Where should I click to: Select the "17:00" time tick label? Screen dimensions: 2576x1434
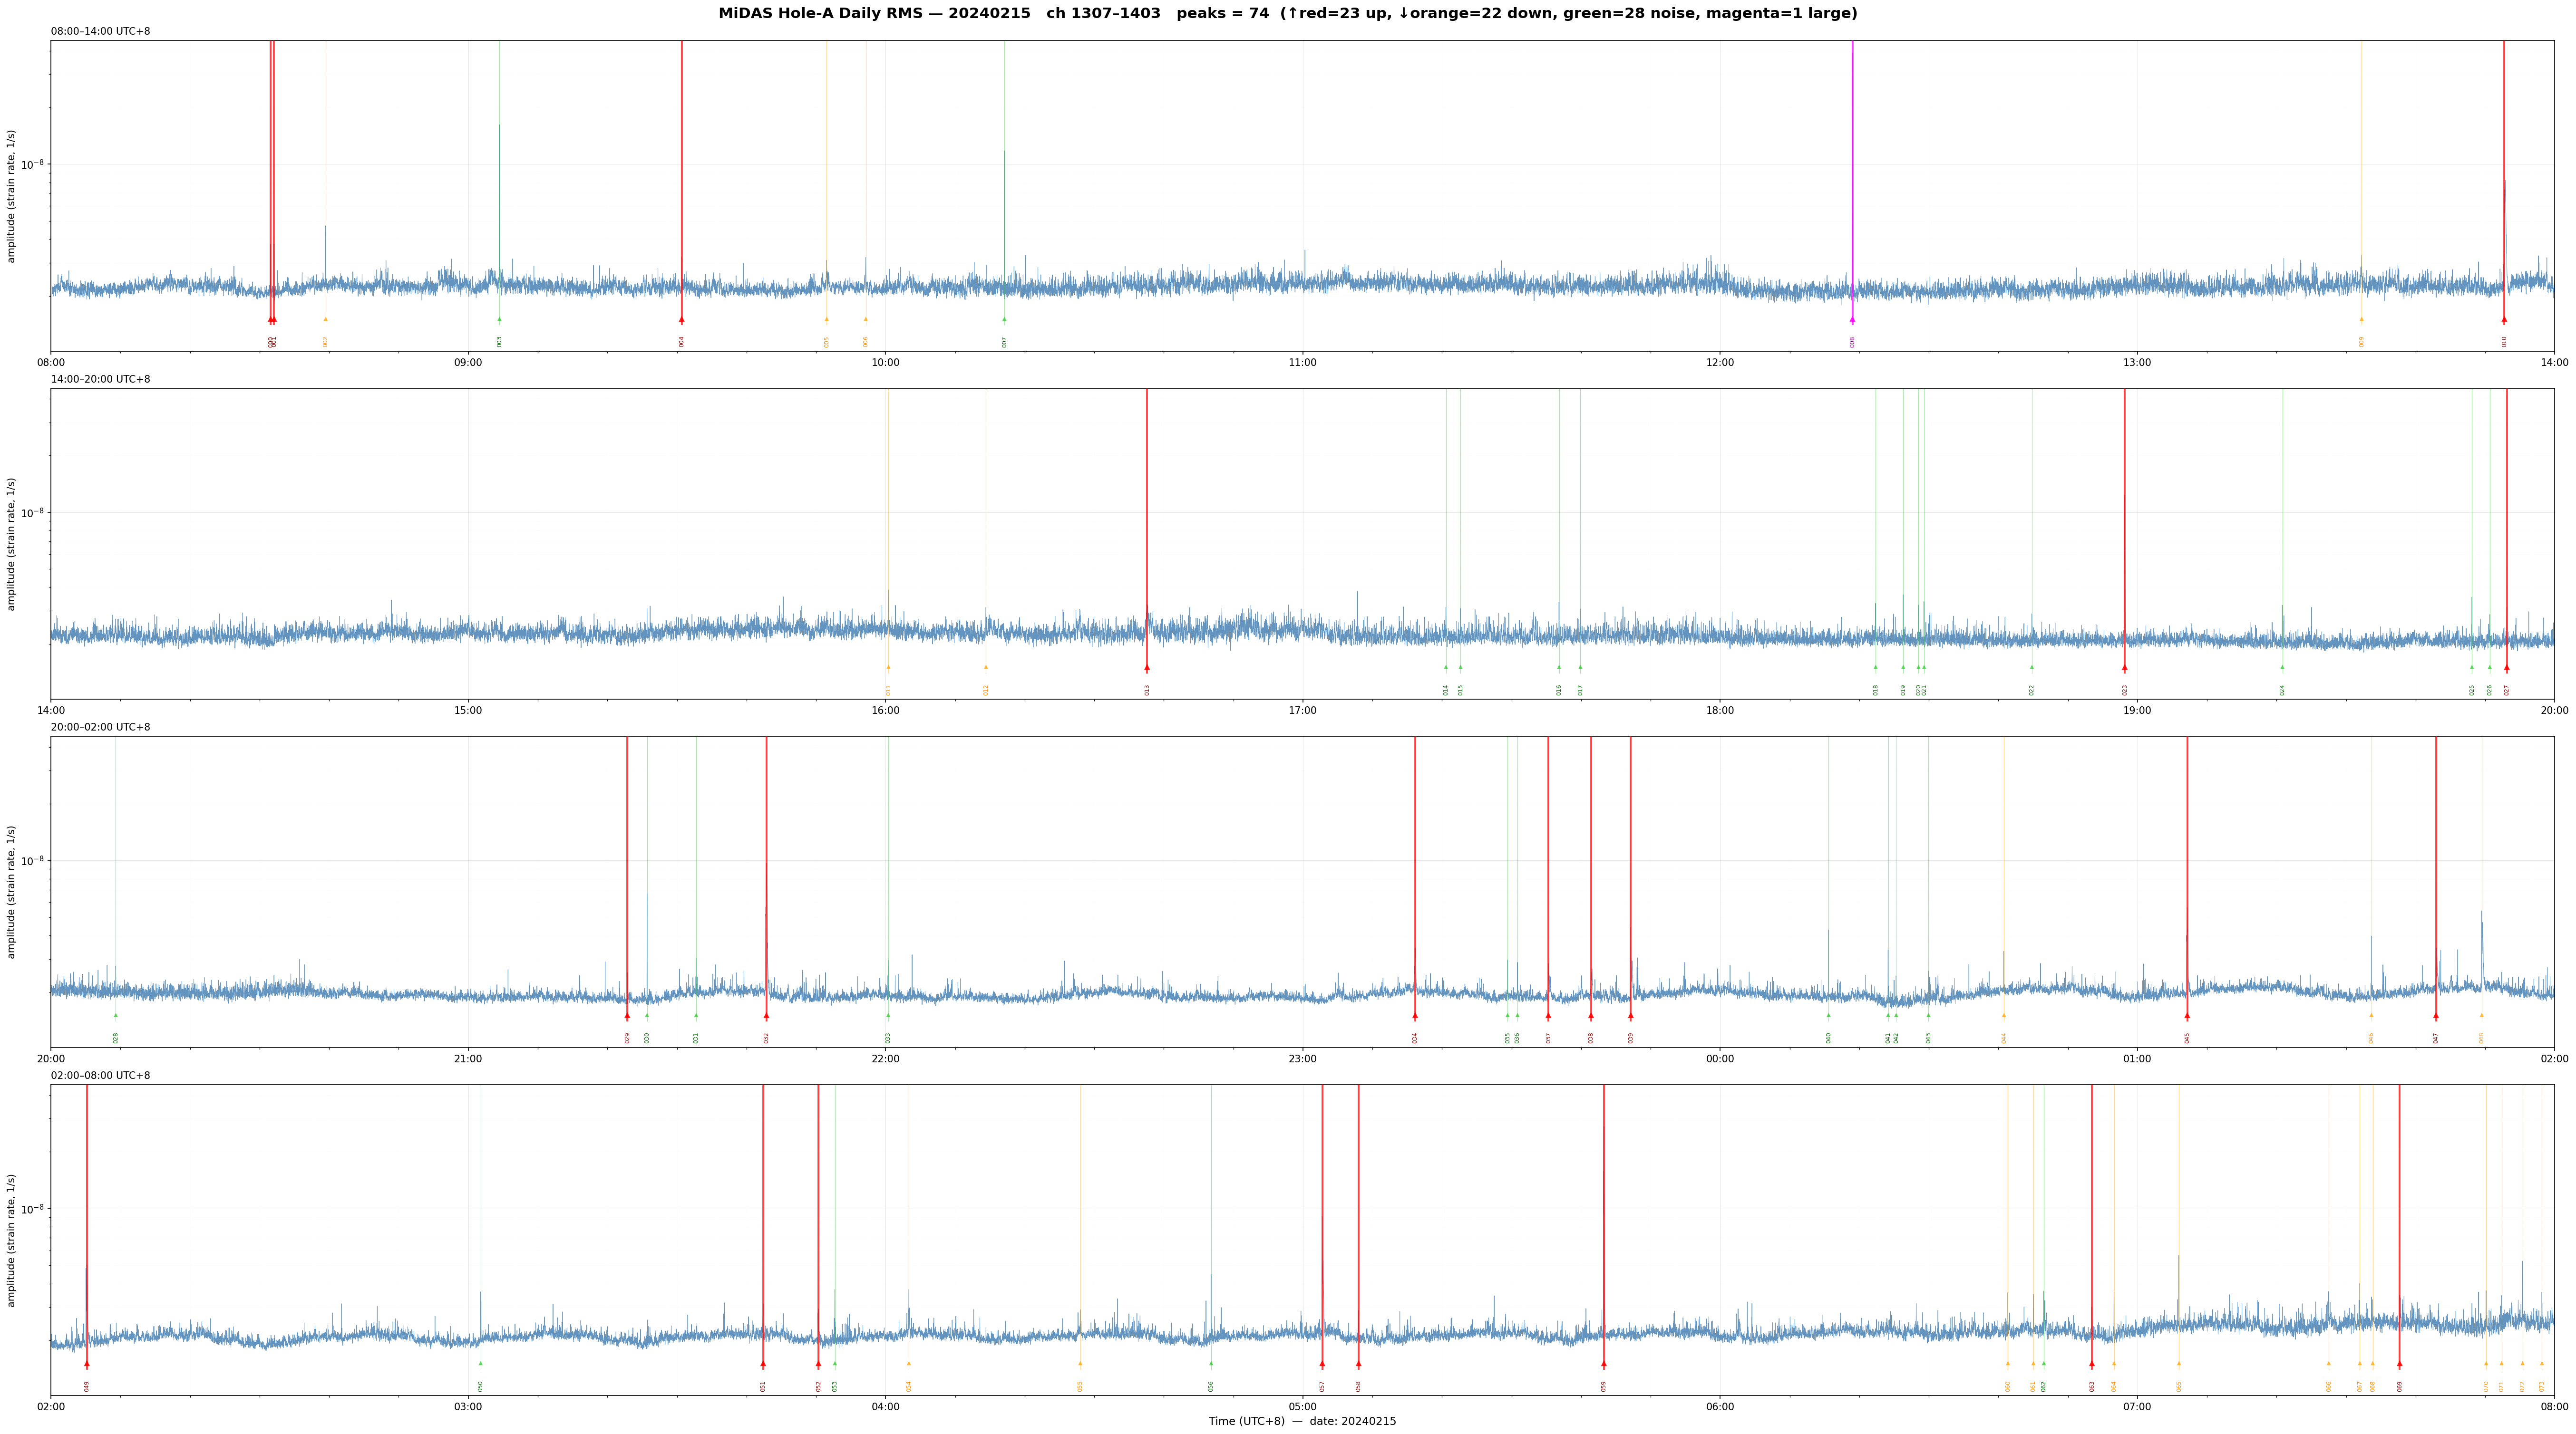click(x=1303, y=711)
